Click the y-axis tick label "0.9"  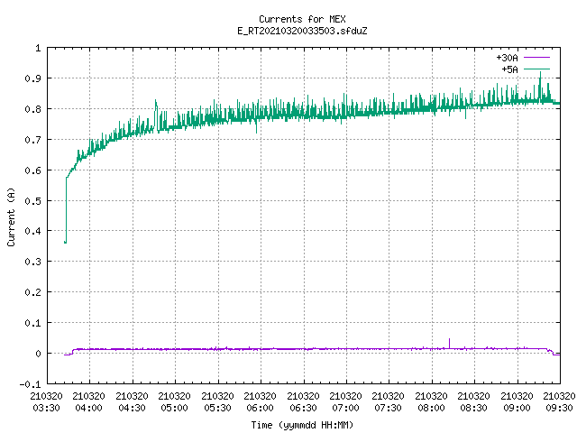click(32, 78)
